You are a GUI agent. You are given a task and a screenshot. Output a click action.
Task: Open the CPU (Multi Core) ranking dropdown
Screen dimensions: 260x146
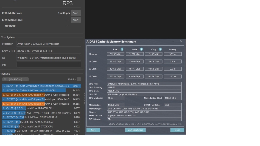[x=15, y=79]
